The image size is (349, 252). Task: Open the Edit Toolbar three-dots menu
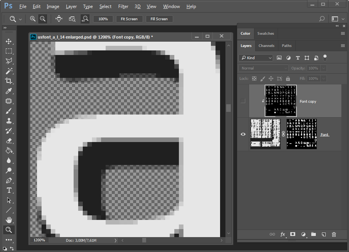(x=9, y=240)
